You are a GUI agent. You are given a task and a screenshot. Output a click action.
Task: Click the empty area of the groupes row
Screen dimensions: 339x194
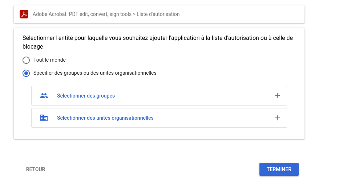click(x=195, y=96)
